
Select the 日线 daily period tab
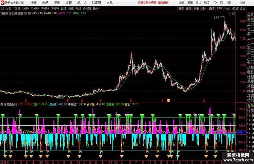(x=63, y=8)
